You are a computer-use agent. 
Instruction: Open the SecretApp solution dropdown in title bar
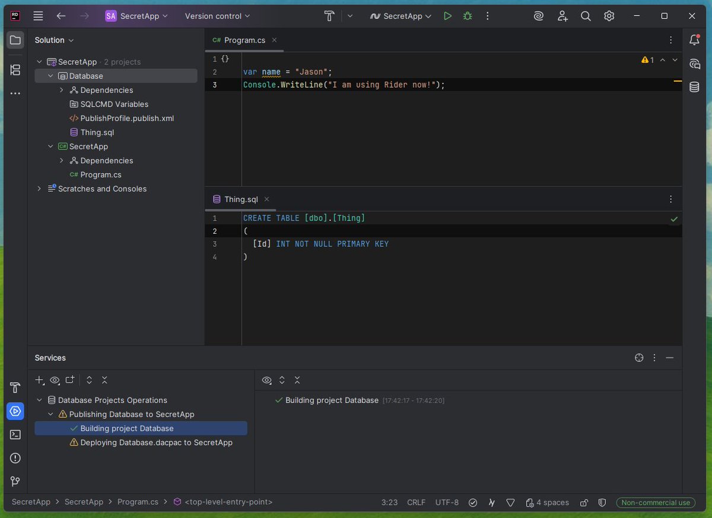[x=137, y=16]
